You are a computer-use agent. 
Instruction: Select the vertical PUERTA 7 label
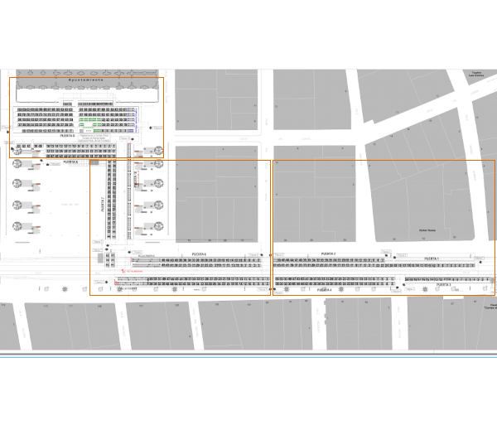103,203
